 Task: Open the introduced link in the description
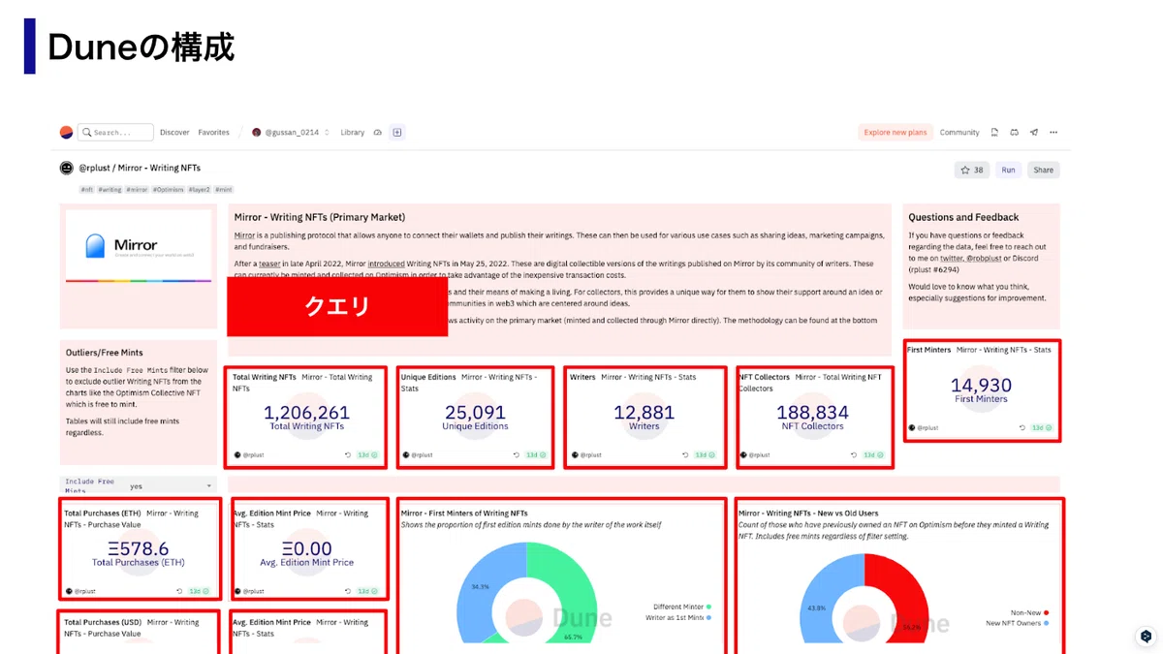[x=386, y=264]
